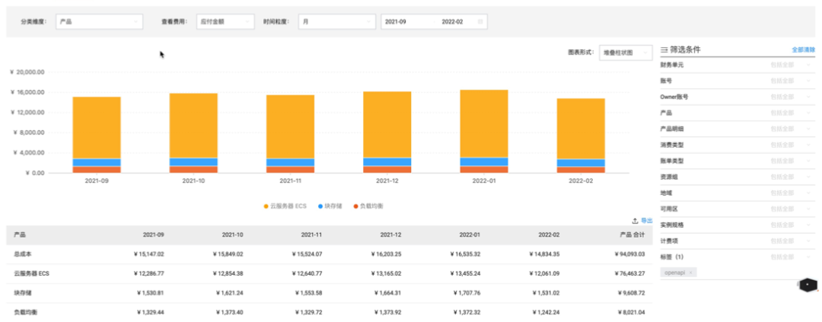This screenshot has width=822, height=322.
Task: Remove the openapi tag with its x
Action: pos(691,272)
